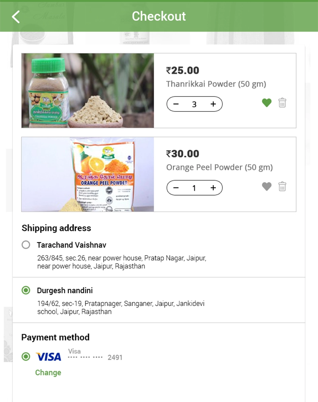Increase Orange Peel Powder quantity with plus

(x=213, y=188)
